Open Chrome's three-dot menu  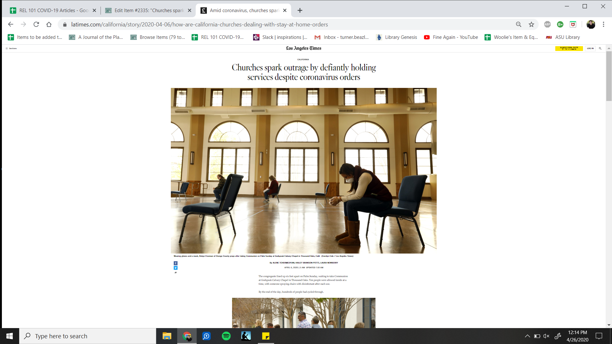tap(603, 25)
